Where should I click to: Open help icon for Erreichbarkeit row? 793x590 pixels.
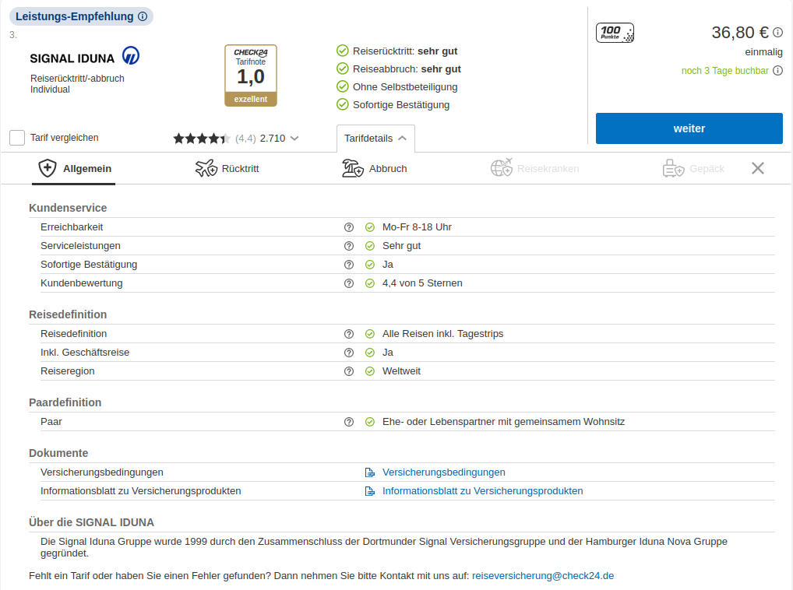349,227
